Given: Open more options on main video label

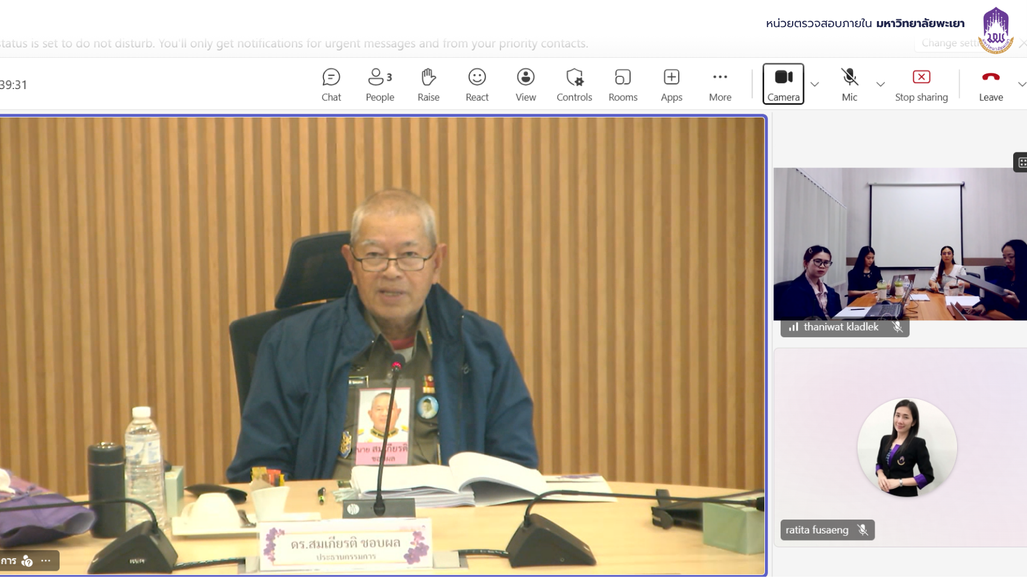Looking at the screenshot, I should (46, 561).
